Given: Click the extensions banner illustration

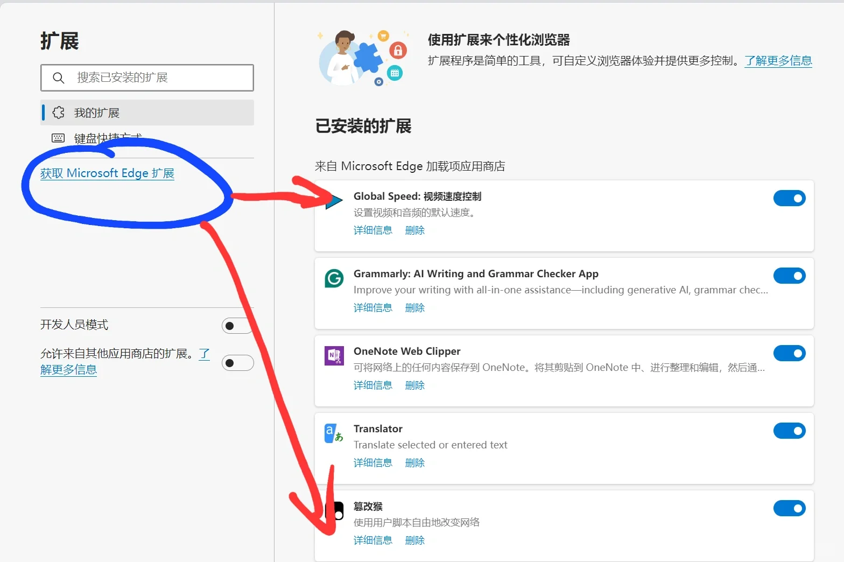Looking at the screenshot, I should pyautogui.click(x=363, y=58).
